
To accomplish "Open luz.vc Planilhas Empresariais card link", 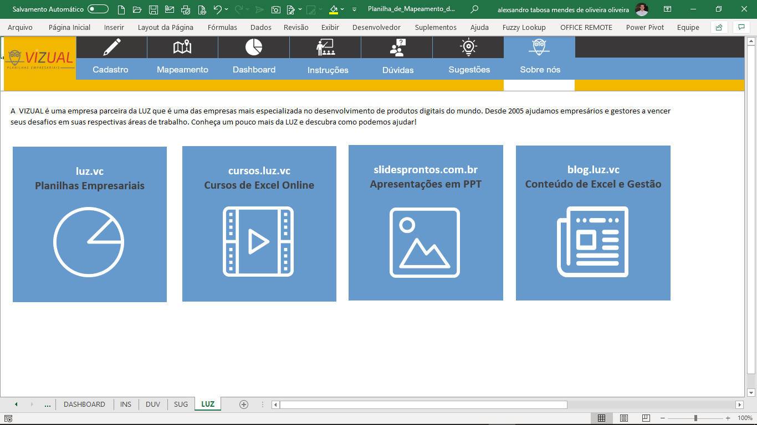I will [x=90, y=224].
